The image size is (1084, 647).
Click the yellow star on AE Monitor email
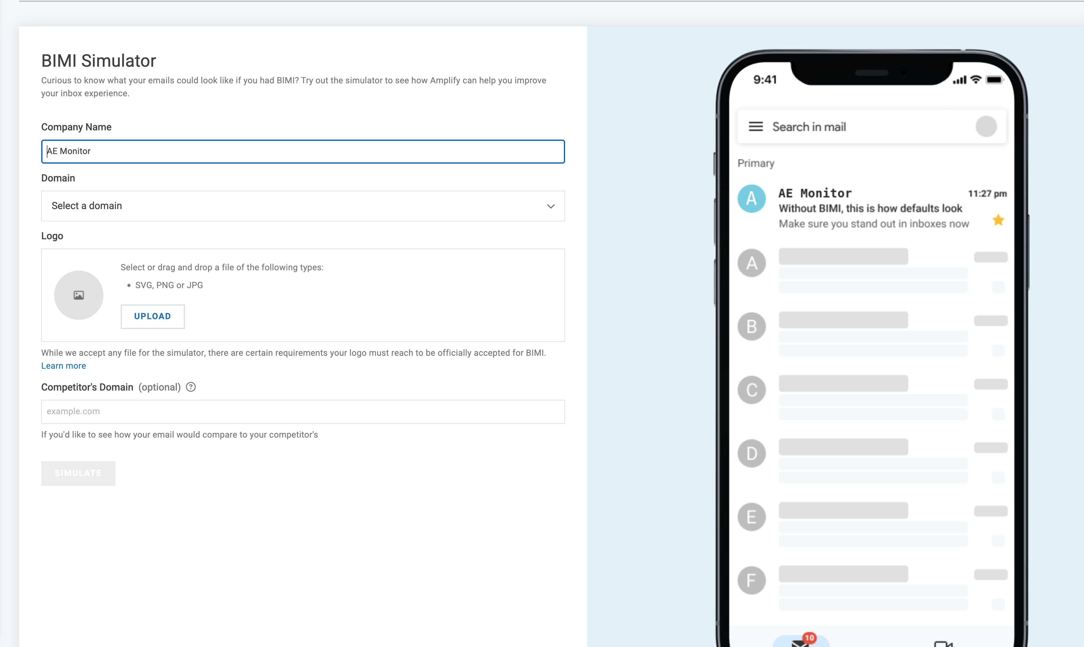pyautogui.click(x=998, y=220)
